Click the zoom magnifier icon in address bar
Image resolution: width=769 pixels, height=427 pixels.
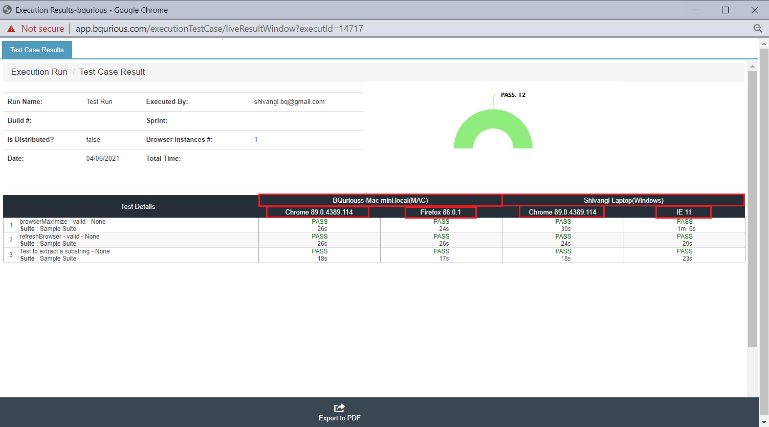point(758,29)
